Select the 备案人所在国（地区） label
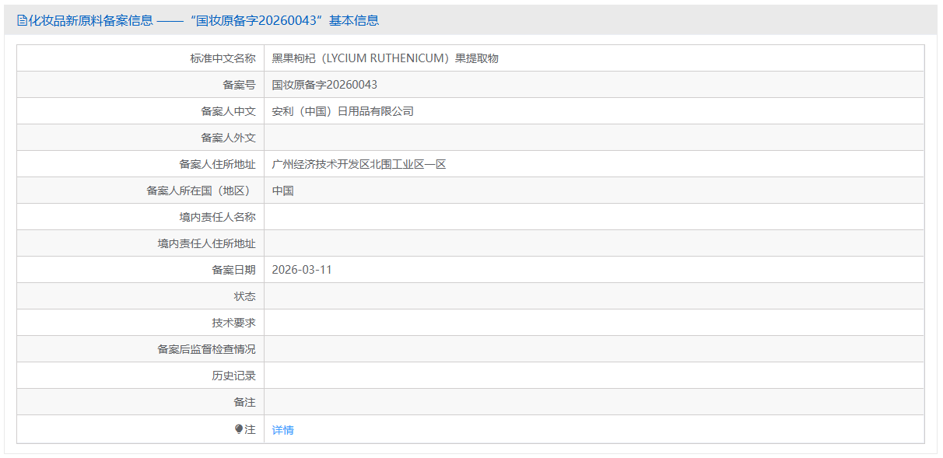943x458 pixels. [201, 191]
